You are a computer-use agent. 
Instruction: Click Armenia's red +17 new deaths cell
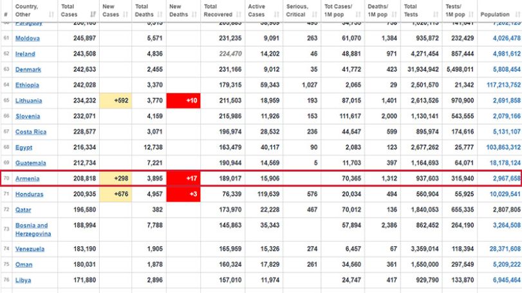pyautogui.click(x=183, y=179)
